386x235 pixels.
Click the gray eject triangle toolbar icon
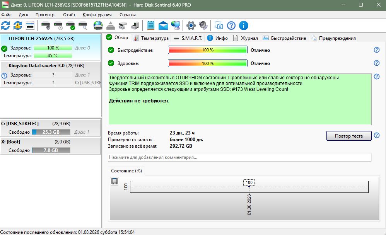(x=111, y=26)
